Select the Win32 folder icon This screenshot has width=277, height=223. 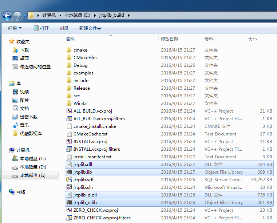[x=69, y=103]
